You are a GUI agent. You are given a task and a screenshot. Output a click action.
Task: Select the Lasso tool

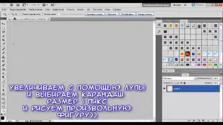3,32
